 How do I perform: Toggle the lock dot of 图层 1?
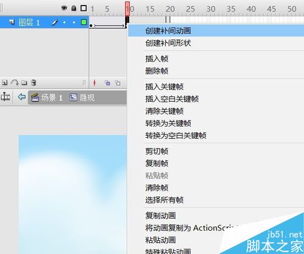pyautogui.click(x=74, y=23)
